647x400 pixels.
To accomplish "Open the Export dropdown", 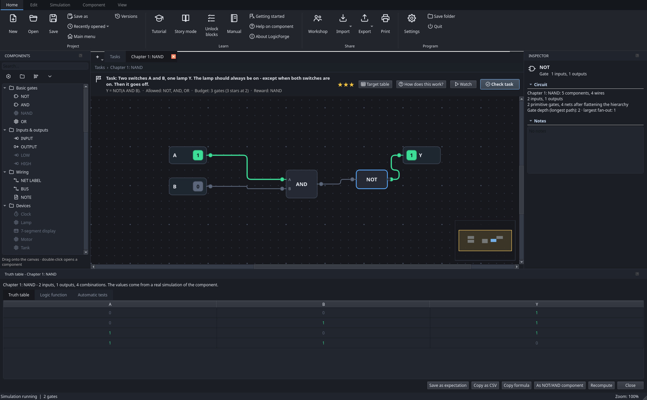I will tap(372, 26).
